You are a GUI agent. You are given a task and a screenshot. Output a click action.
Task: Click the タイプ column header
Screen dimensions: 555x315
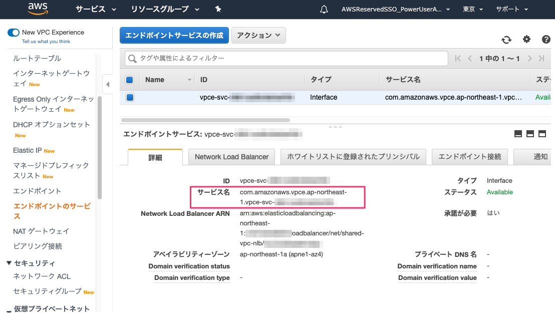pos(321,80)
